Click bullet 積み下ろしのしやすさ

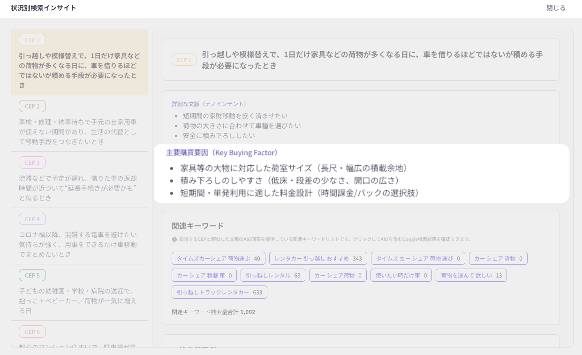point(291,180)
